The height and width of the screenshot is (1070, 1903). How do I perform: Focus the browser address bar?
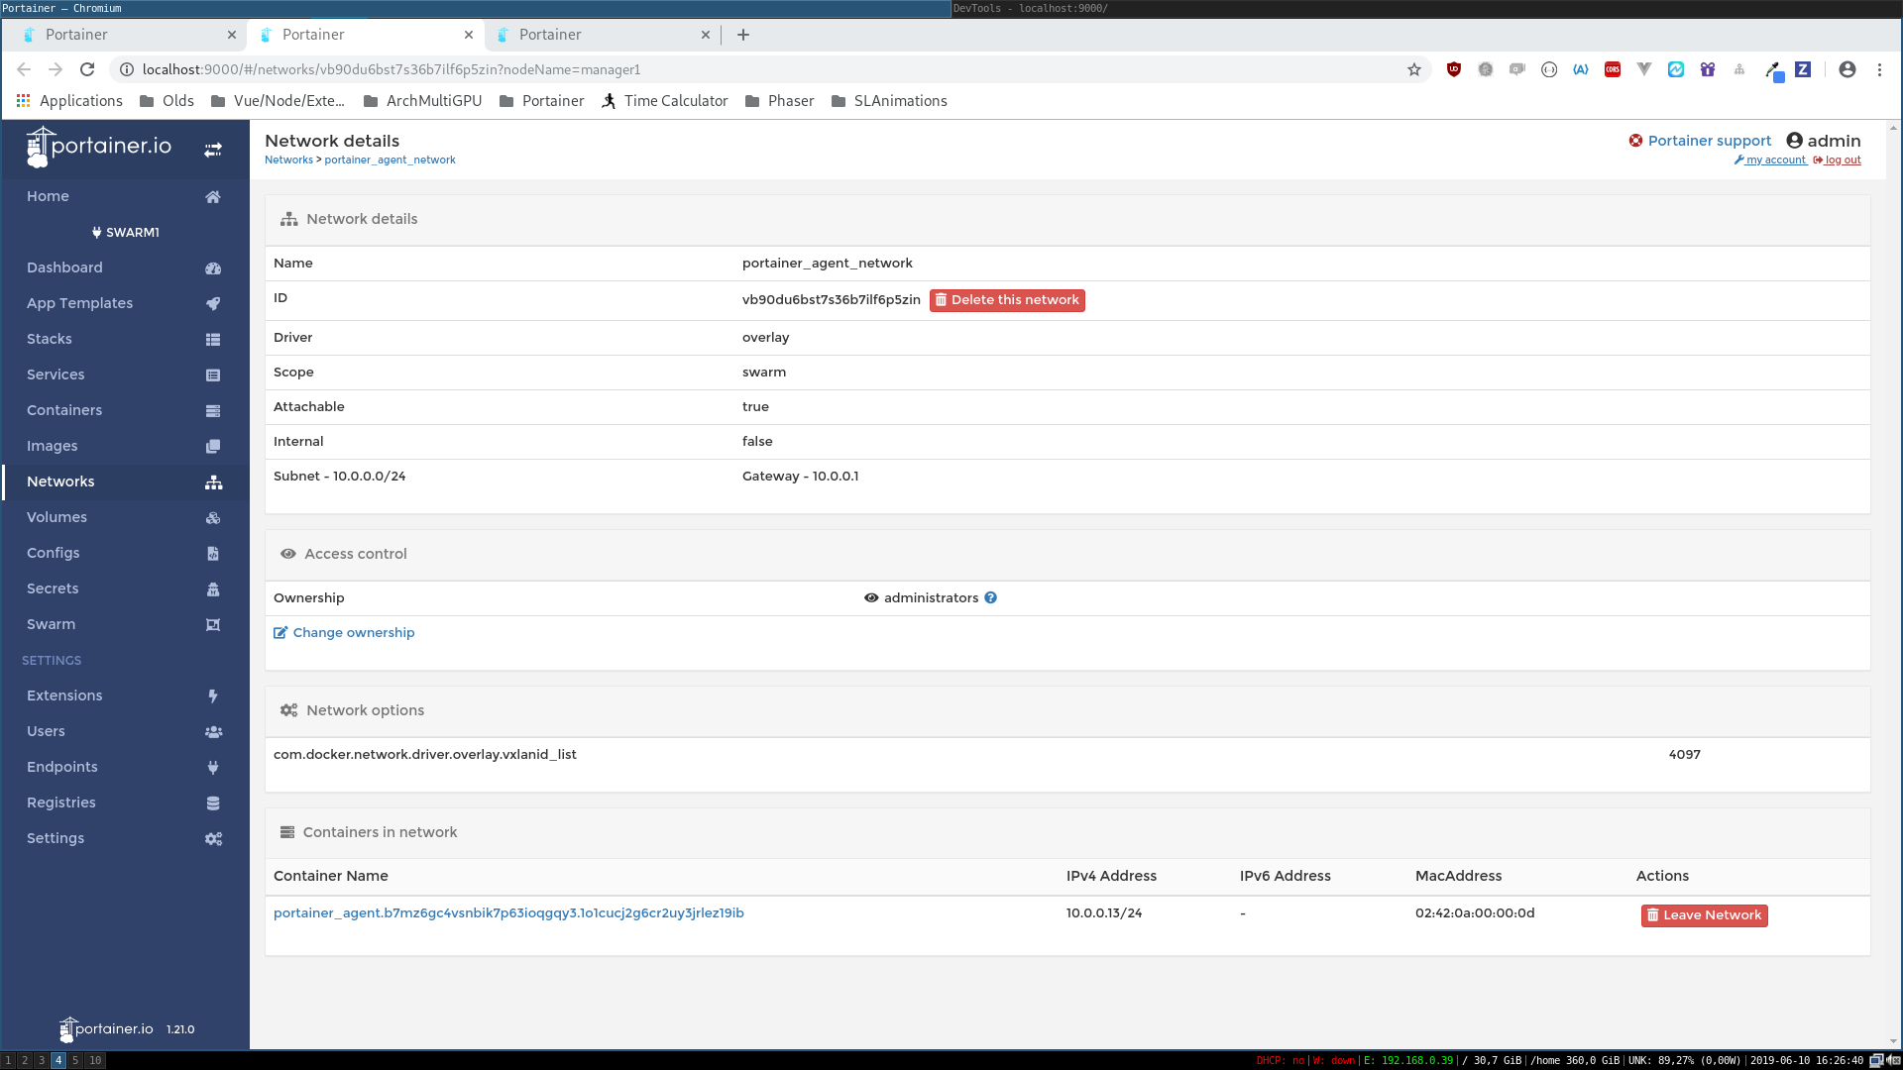pos(694,69)
